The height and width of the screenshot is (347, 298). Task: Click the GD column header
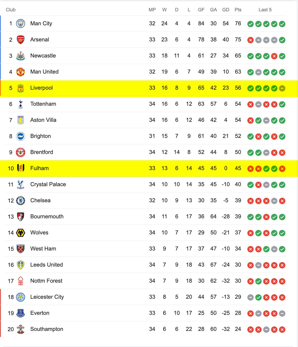click(x=226, y=10)
